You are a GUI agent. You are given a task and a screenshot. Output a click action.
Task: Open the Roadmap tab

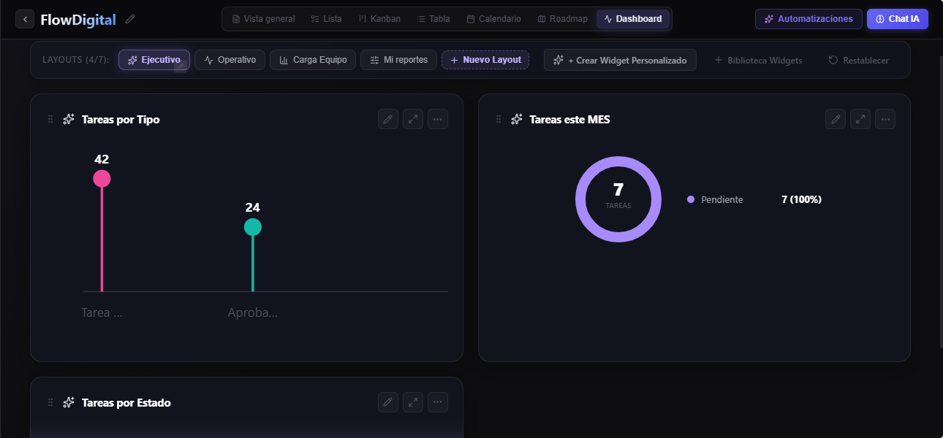(563, 19)
